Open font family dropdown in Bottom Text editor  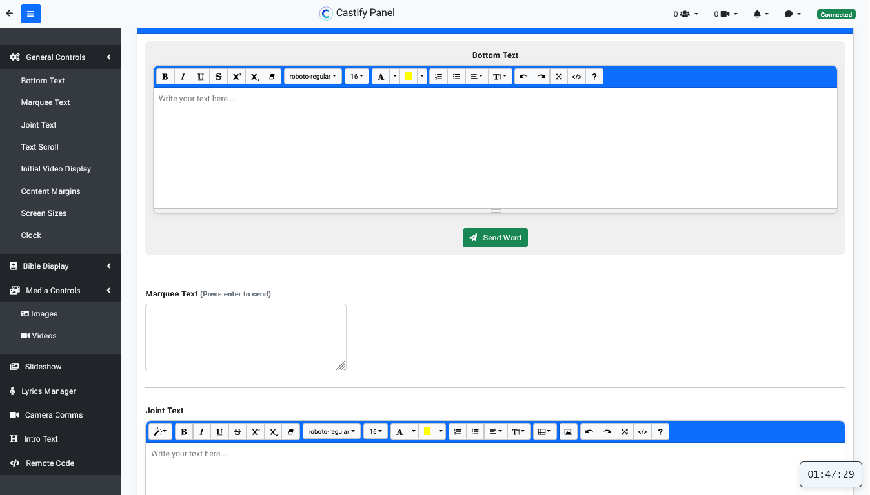tap(313, 77)
